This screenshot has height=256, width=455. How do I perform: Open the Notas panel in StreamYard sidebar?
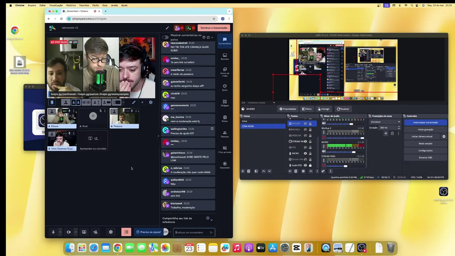point(225,119)
